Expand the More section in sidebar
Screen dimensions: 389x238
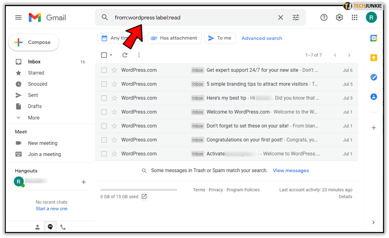click(33, 118)
